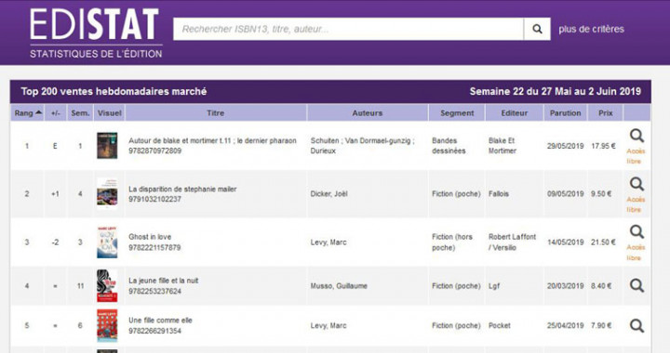Image resolution: width=670 pixels, height=353 pixels.
Task: Click the Segment column header
Action: (457, 113)
